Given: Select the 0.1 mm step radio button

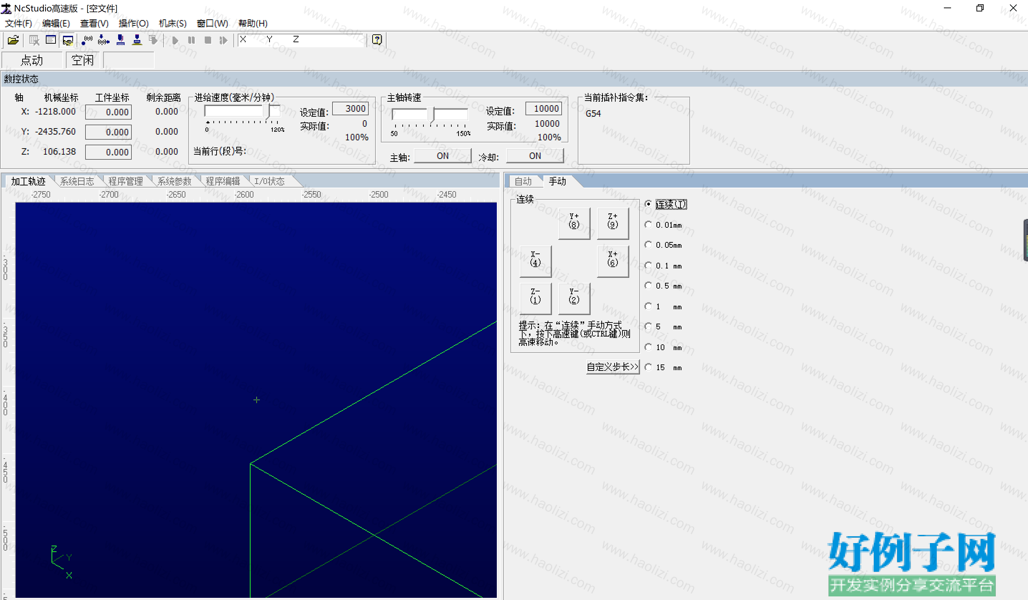Looking at the screenshot, I should 663,266.
